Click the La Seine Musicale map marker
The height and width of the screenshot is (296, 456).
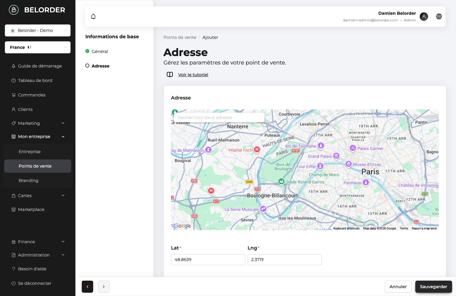[263, 209]
